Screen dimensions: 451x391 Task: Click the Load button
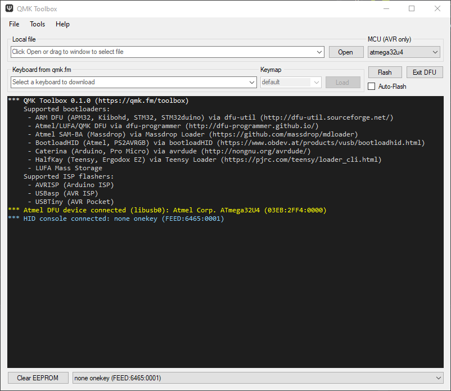click(343, 83)
